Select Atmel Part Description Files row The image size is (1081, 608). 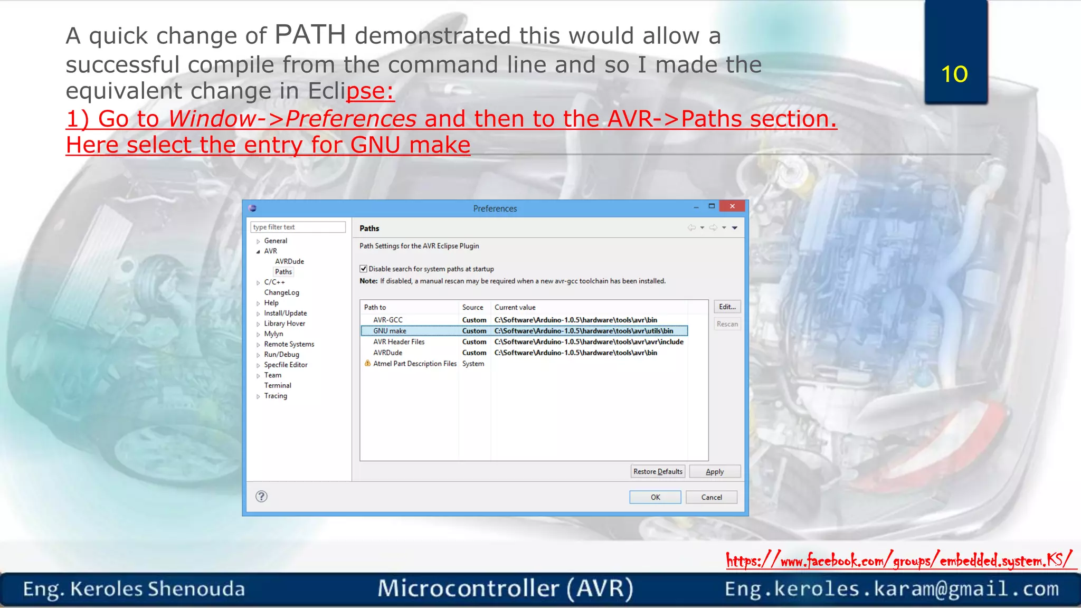tap(524, 364)
